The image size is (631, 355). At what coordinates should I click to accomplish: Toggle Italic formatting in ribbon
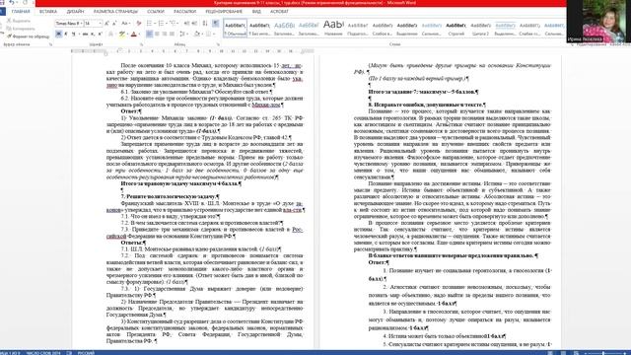tap(66, 34)
